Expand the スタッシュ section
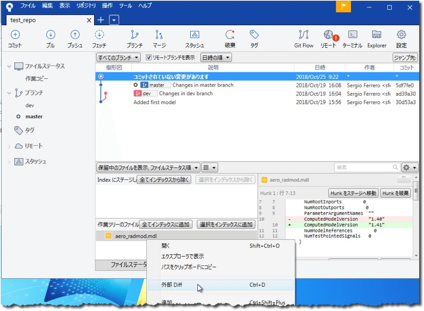This screenshot has width=424, height=311. tap(9, 162)
